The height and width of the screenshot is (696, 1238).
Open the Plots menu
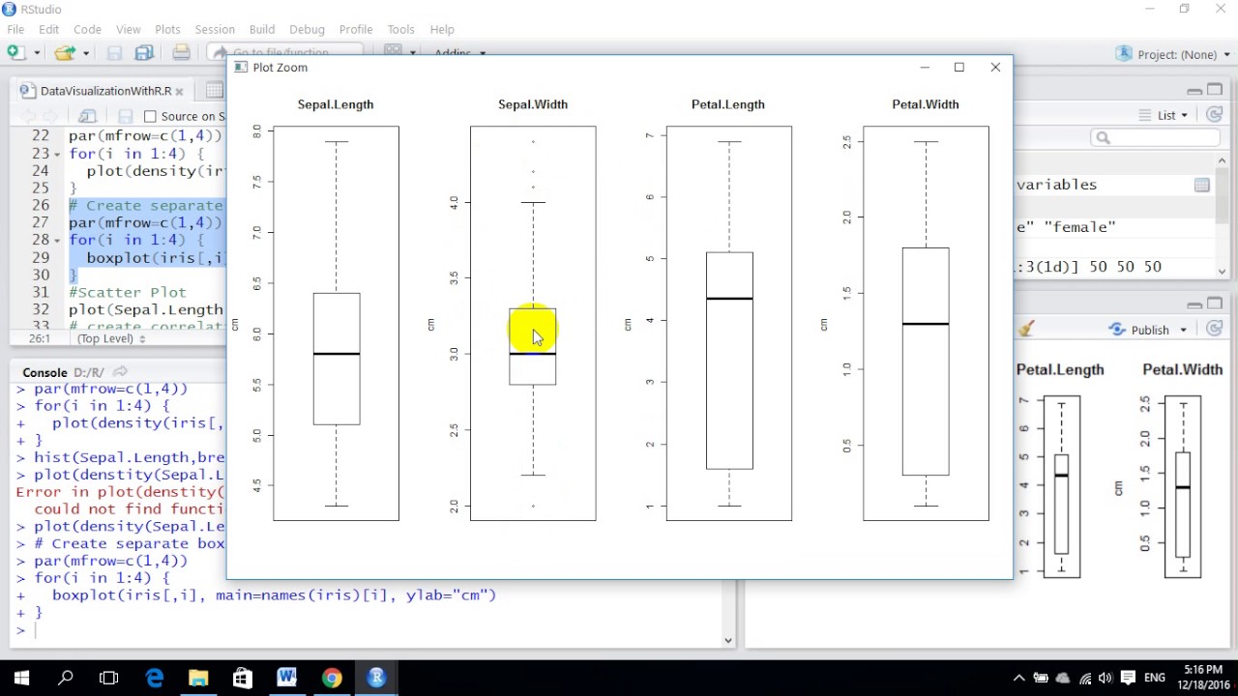pyautogui.click(x=167, y=29)
